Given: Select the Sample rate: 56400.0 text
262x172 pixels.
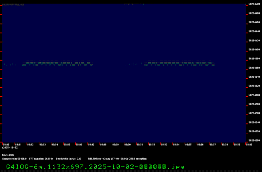Looking at the screenshot, I should [x=14, y=159].
